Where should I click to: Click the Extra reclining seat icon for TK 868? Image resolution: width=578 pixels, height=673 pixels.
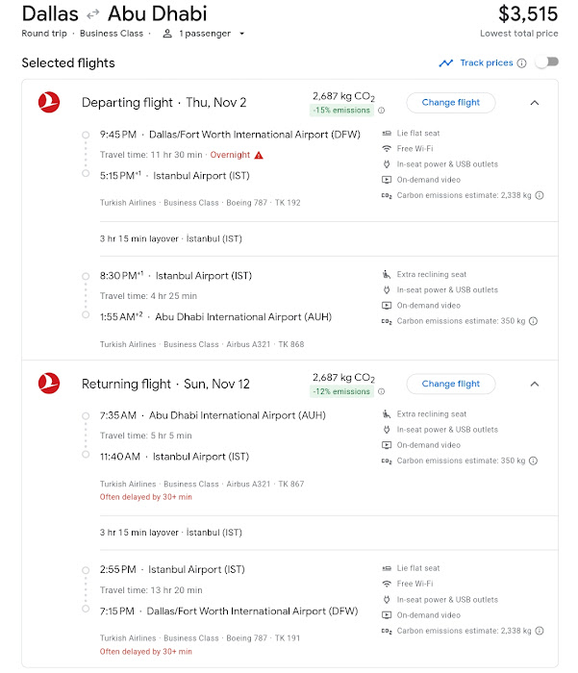[x=387, y=274]
